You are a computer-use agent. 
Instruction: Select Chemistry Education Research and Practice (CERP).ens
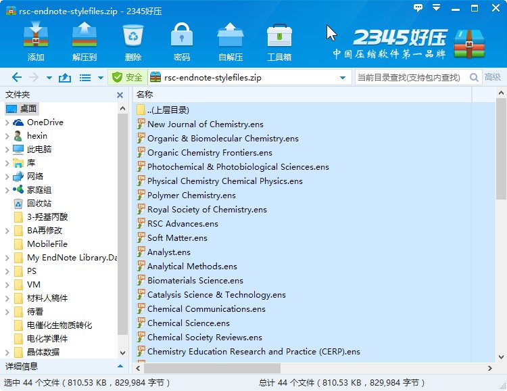click(x=254, y=352)
